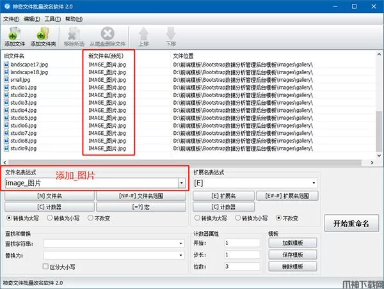This screenshot has height=289, width=384.
Task: Enable the 区分大小写 checkbox
Action: (45, 267)
